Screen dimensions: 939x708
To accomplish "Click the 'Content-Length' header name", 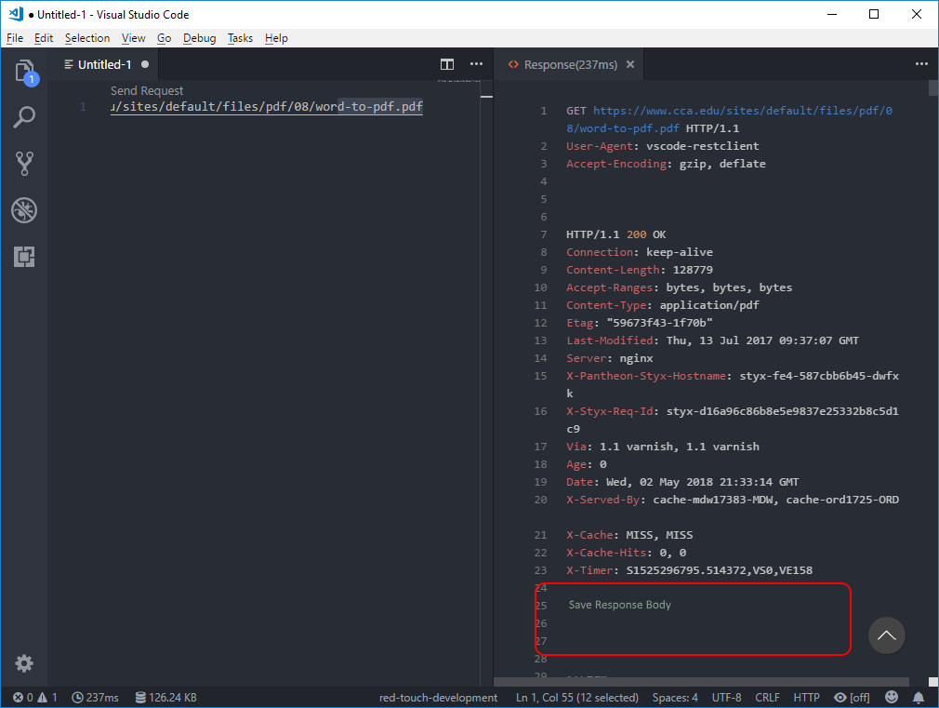I will [613, 270].
